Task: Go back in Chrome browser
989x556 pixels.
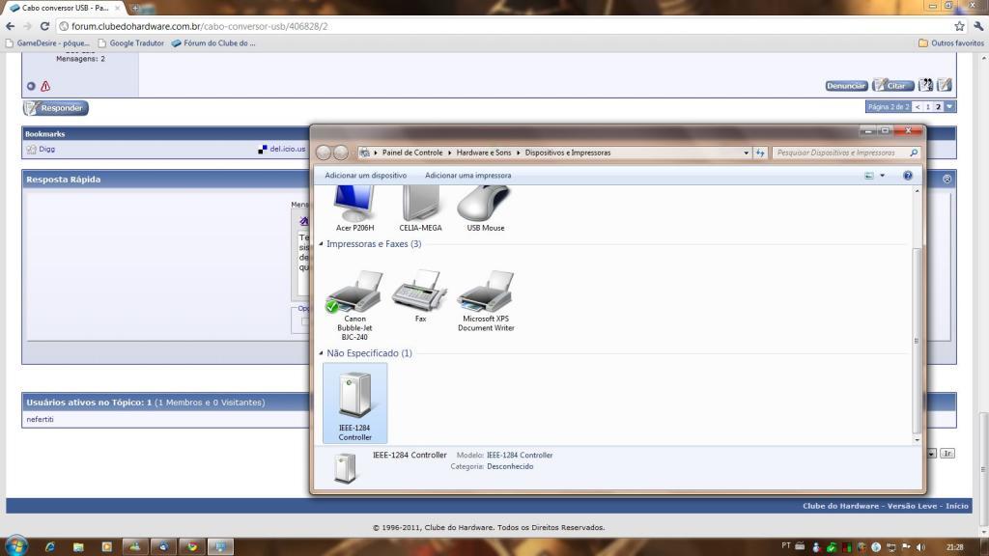Action: click(x=10, y=26)
